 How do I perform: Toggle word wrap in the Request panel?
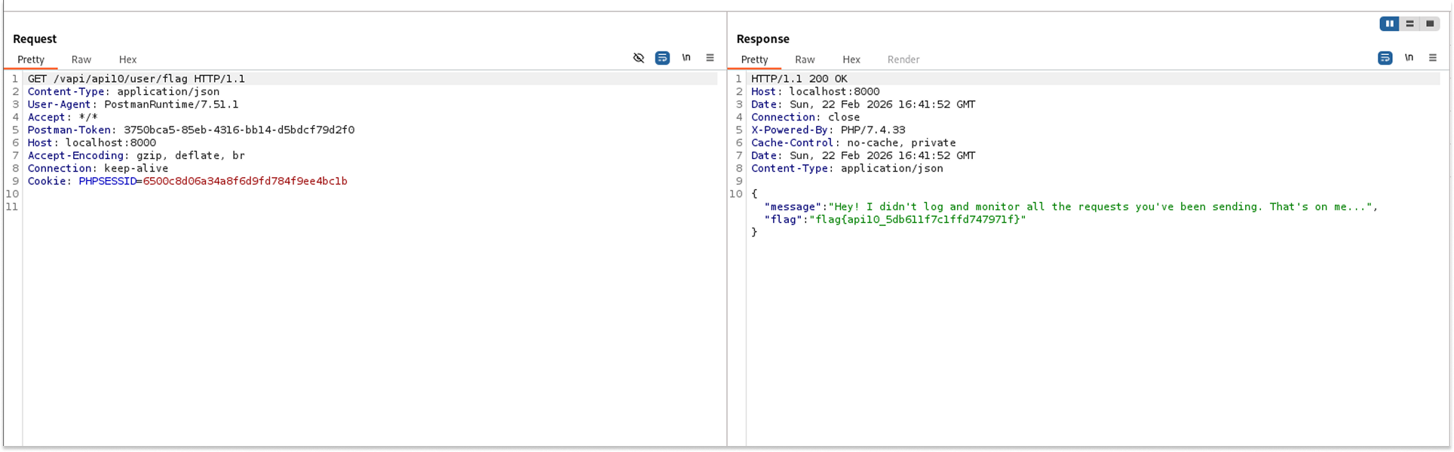(662, 58)
